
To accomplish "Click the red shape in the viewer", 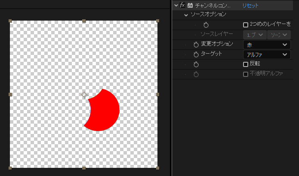I will pos(105,112).
